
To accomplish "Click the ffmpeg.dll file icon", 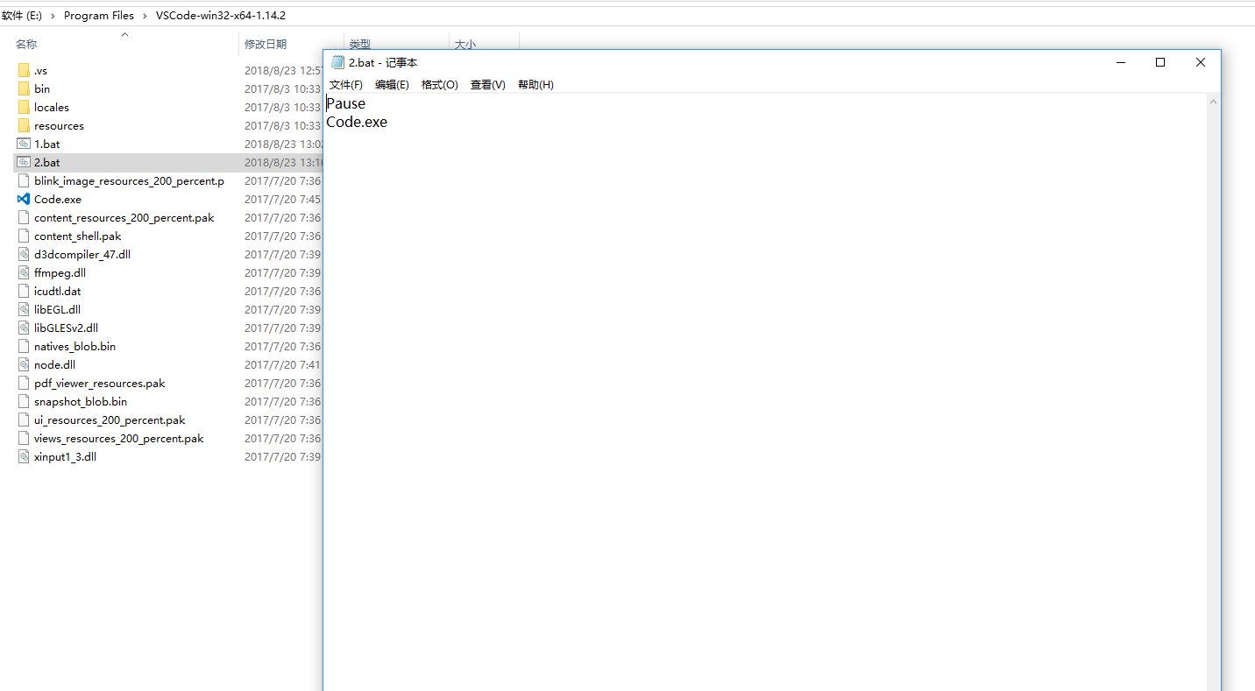I will pos(24,272).
